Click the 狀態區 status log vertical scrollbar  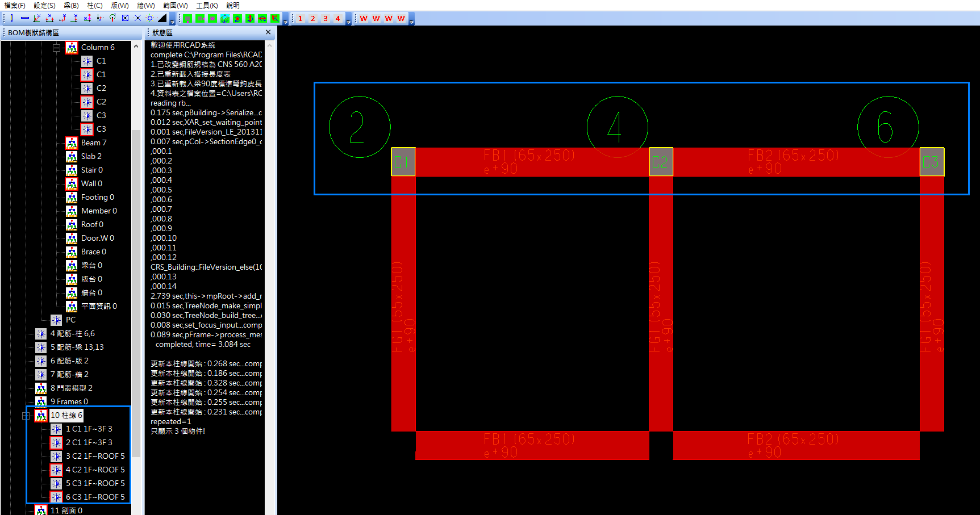click(x=270, y=277)
